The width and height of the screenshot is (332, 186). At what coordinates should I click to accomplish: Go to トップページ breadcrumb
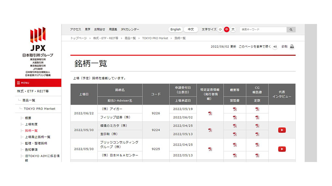tap(78, 38)
